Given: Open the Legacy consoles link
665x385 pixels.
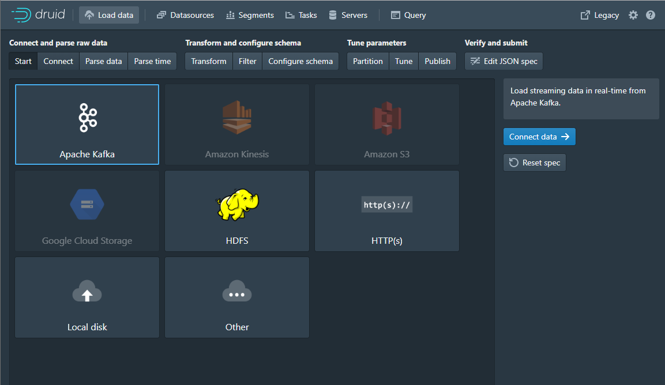Looking at the screenshot, I should point(600,15).
